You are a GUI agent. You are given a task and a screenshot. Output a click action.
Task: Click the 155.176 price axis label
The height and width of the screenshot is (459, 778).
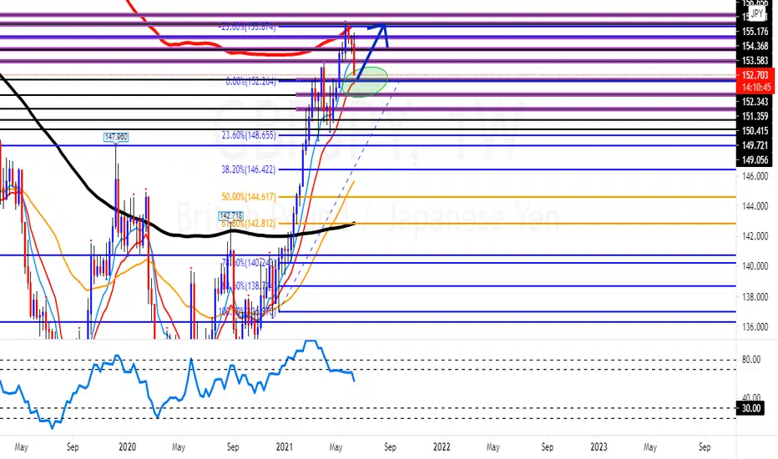(755, 32)
